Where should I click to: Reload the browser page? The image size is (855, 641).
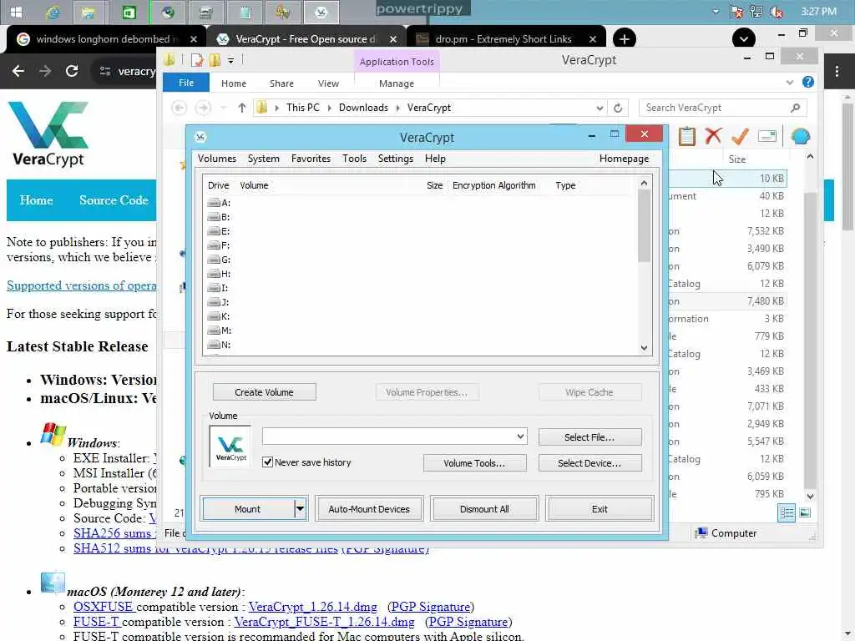(x=72, y=71)
